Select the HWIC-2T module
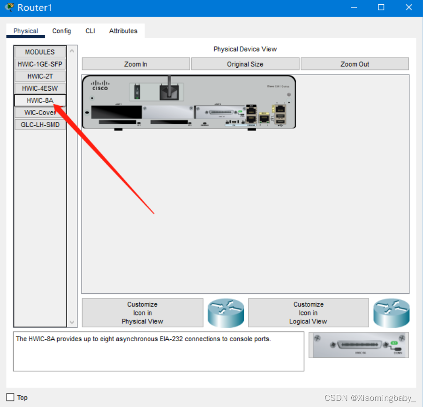This screenshot has width=423, height=407. coord(40,76)
